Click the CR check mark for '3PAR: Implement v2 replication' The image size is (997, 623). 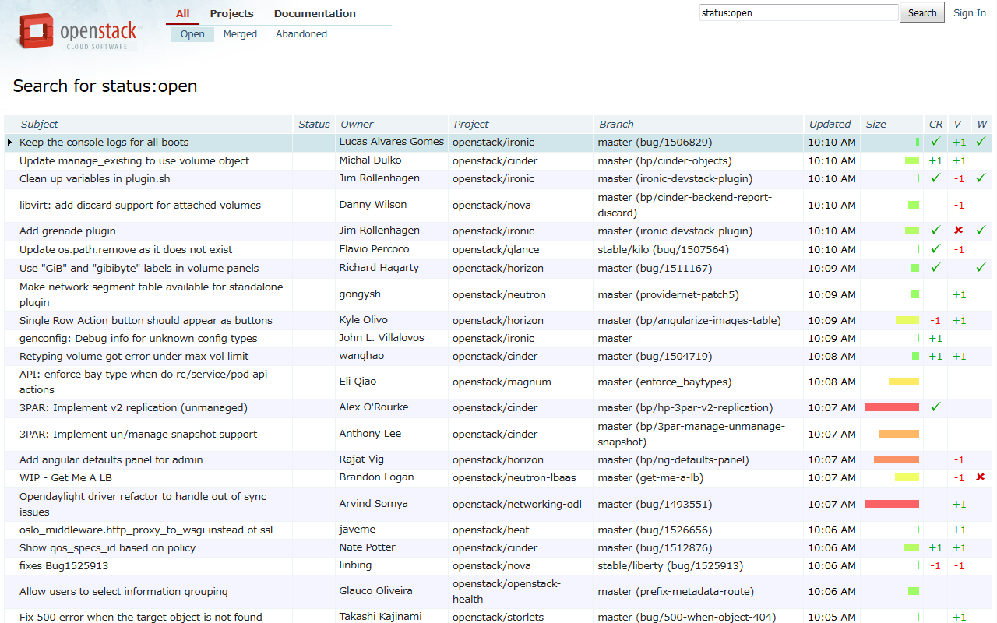[935, 407]
